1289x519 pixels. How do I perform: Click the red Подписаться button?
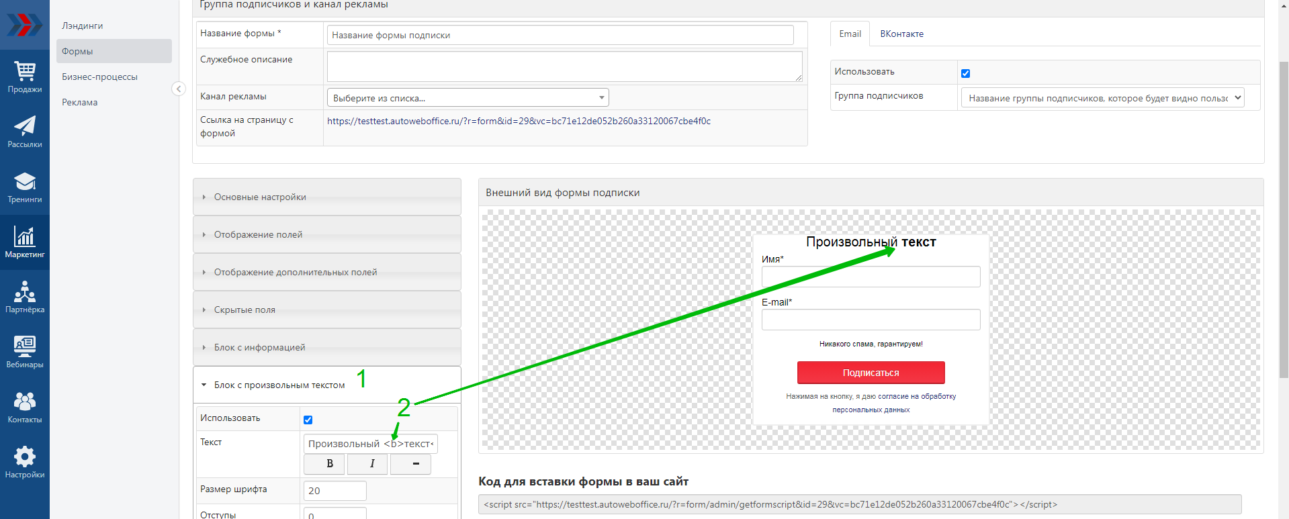tap(871, 373)
